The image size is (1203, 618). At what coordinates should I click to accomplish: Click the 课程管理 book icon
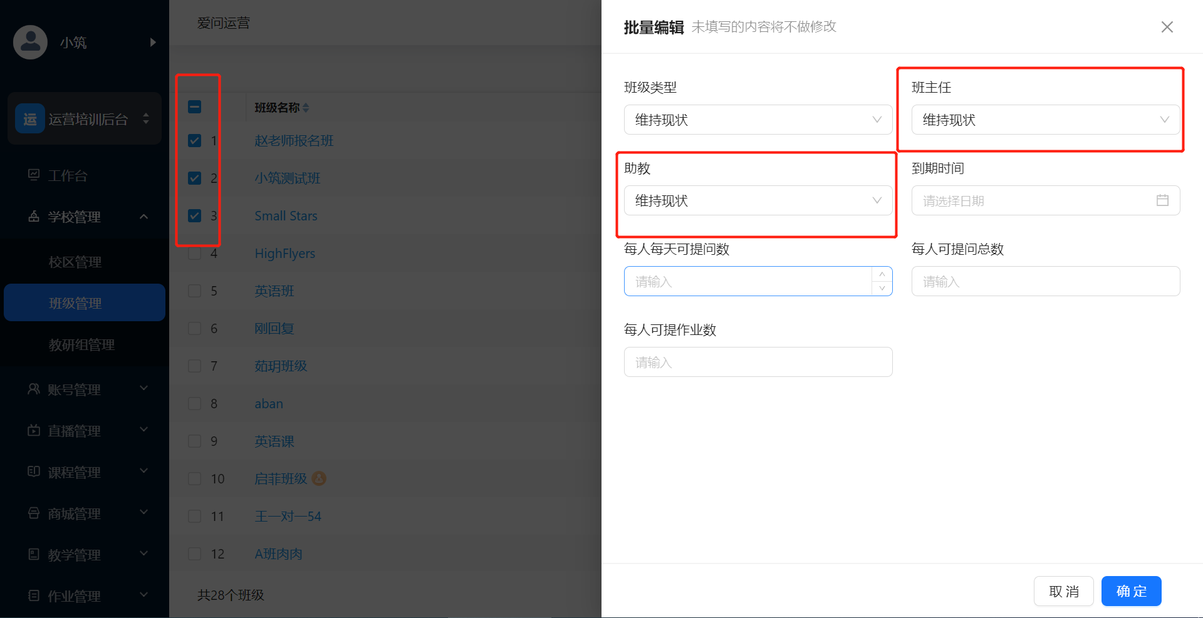34,471
